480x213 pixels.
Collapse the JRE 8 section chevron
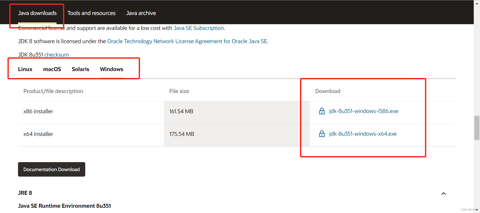coord(443,194)
